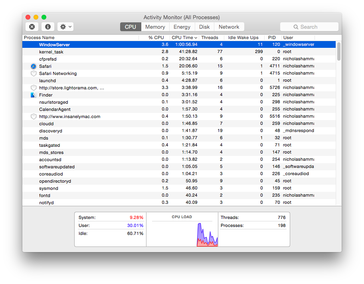This screenshot has height=284, width=364.
Task: Click the User 30.01% value
Action: [x=135, y=225]
